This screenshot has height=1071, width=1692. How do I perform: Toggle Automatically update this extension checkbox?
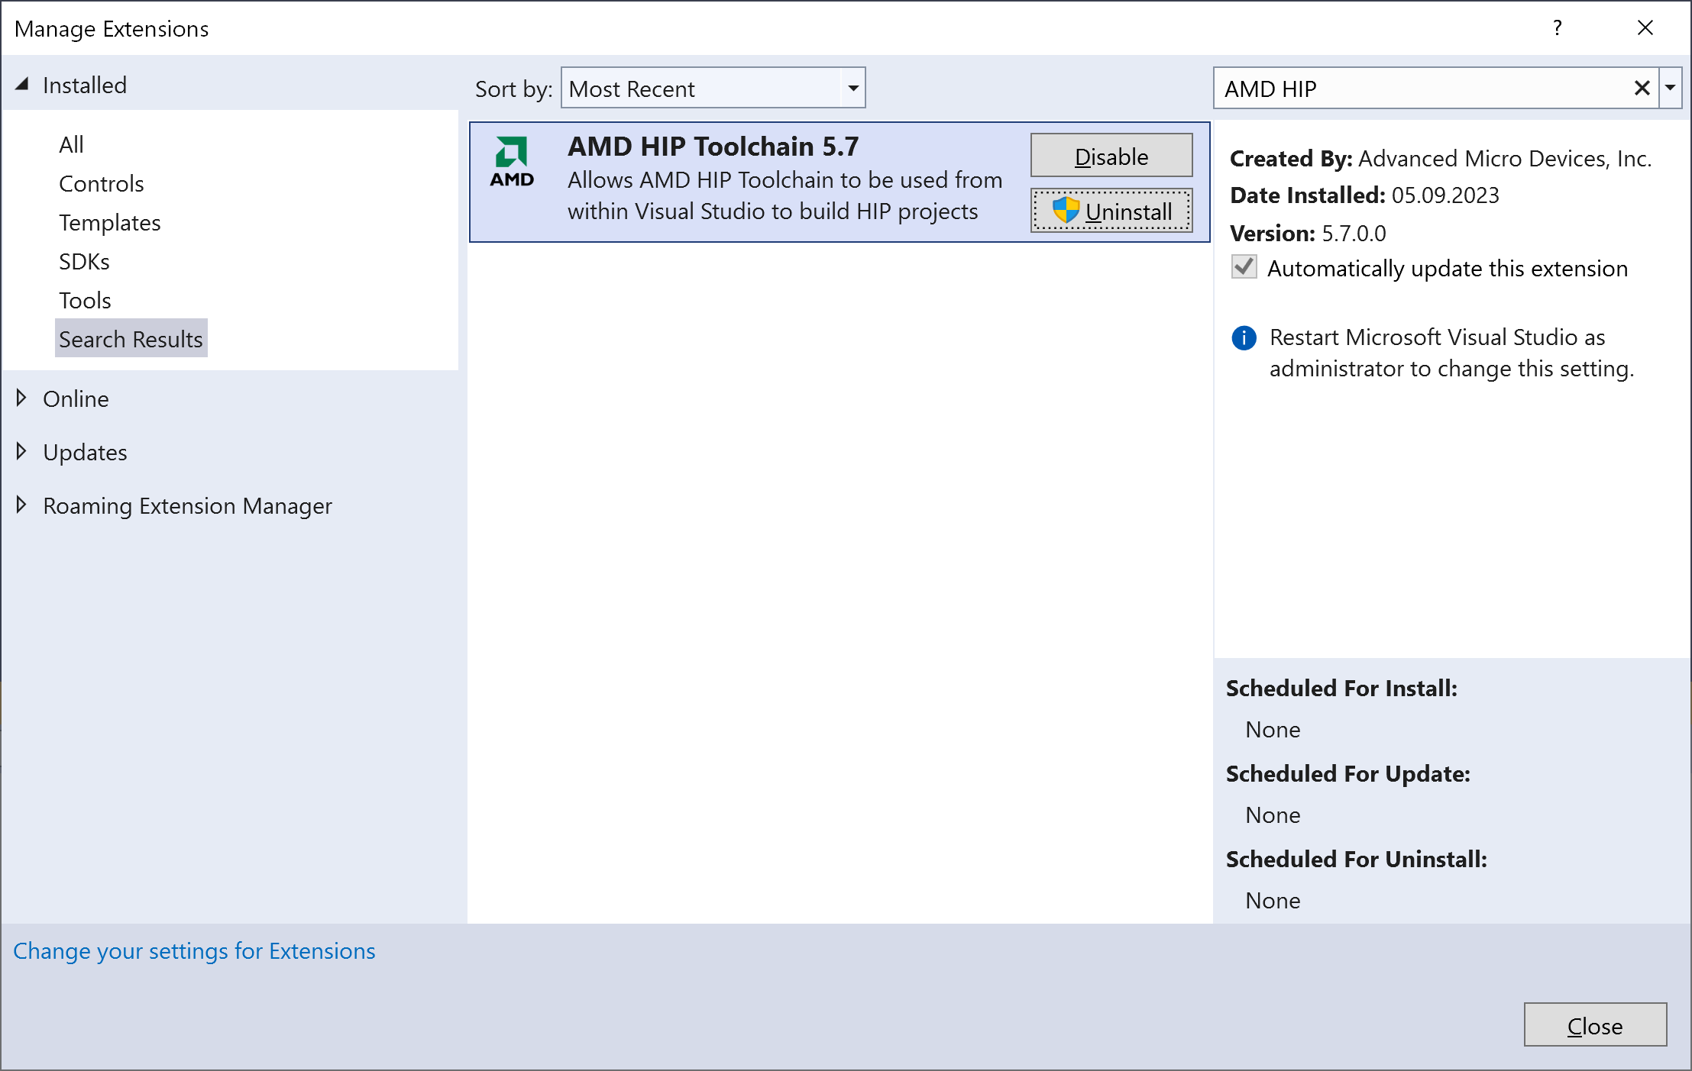[1244, 267]
